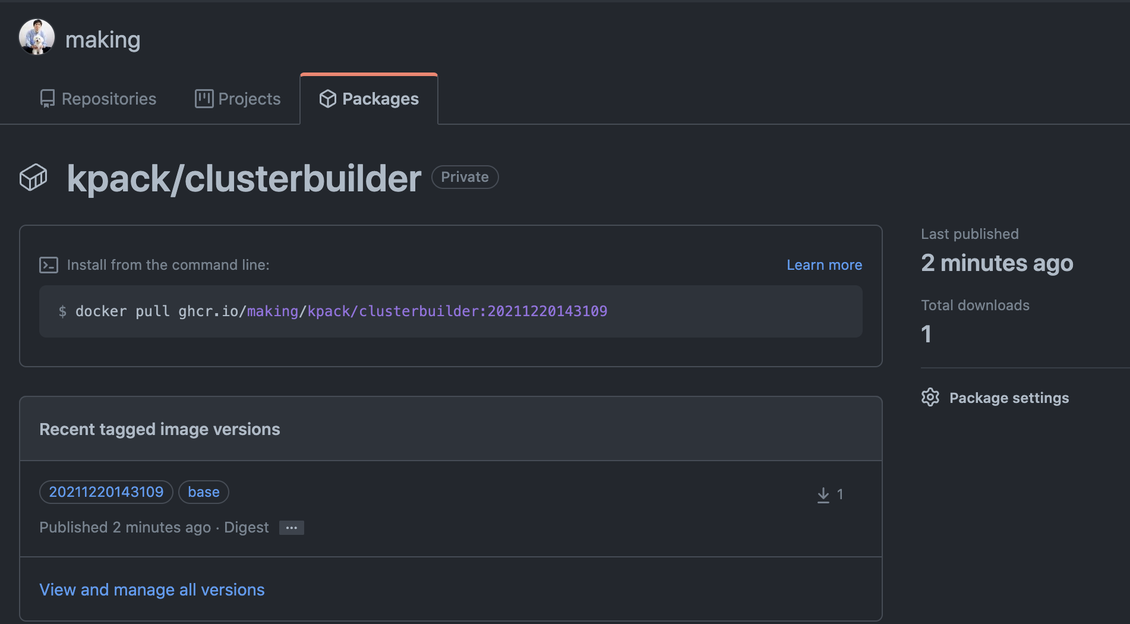Viewport: 1130px width, 624px height.
Task: Click the Total downloads value 1
Action: pos(926,334)
